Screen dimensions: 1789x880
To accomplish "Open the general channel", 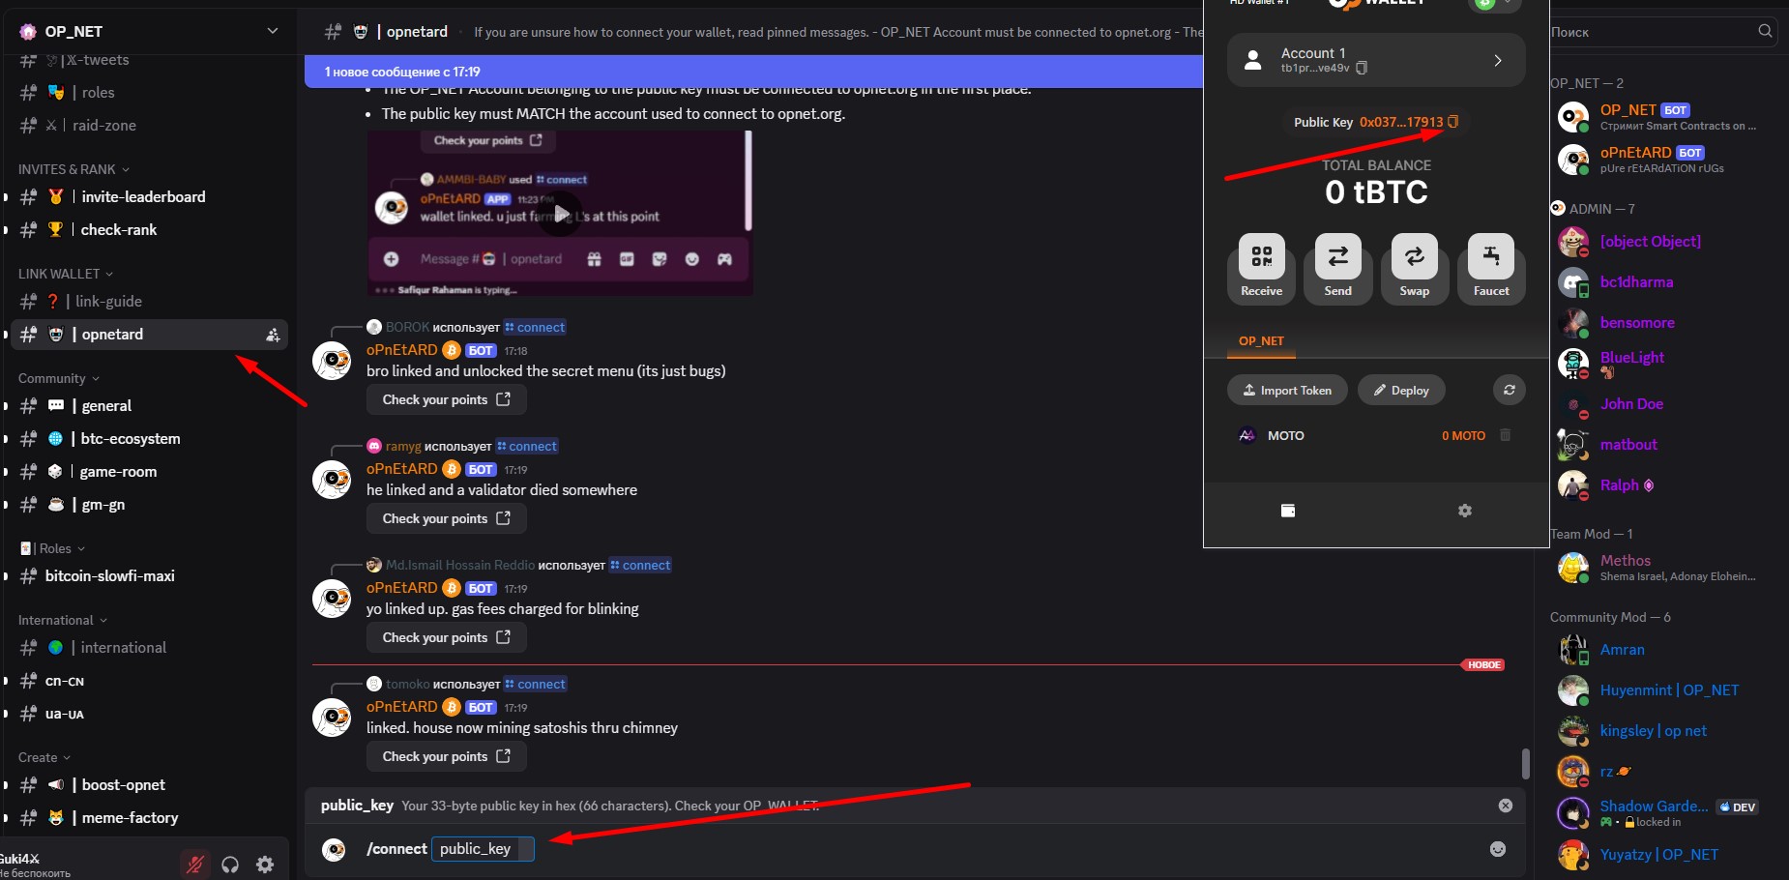I will (x=106, y=406).
